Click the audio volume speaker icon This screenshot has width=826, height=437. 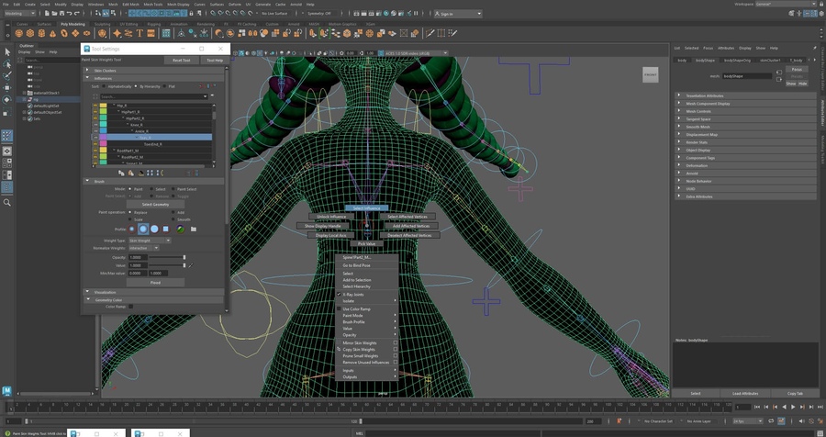click(x=802, y=421)
